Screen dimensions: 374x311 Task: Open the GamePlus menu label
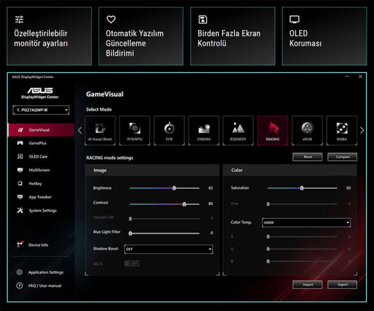(x=38, y=143)
